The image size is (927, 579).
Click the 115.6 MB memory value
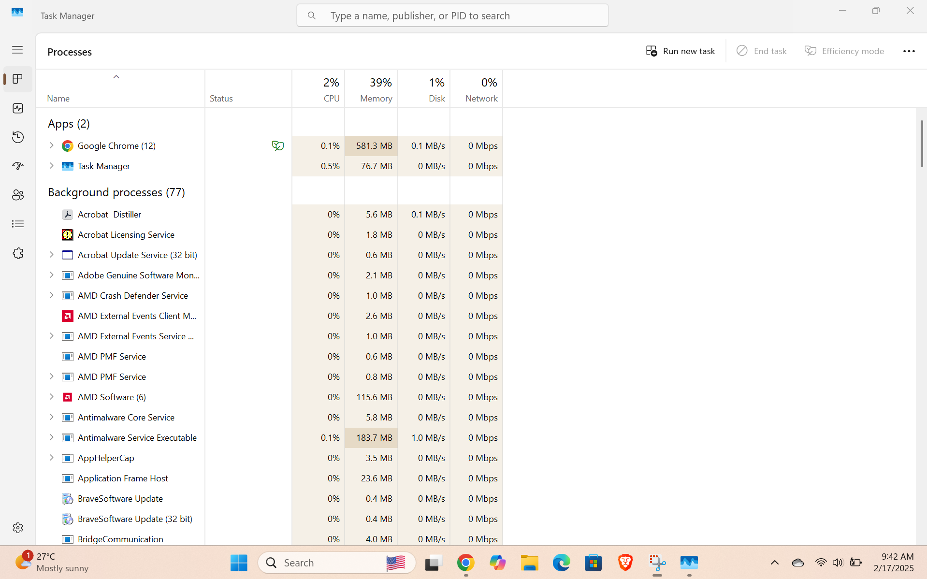coord(374,397)
